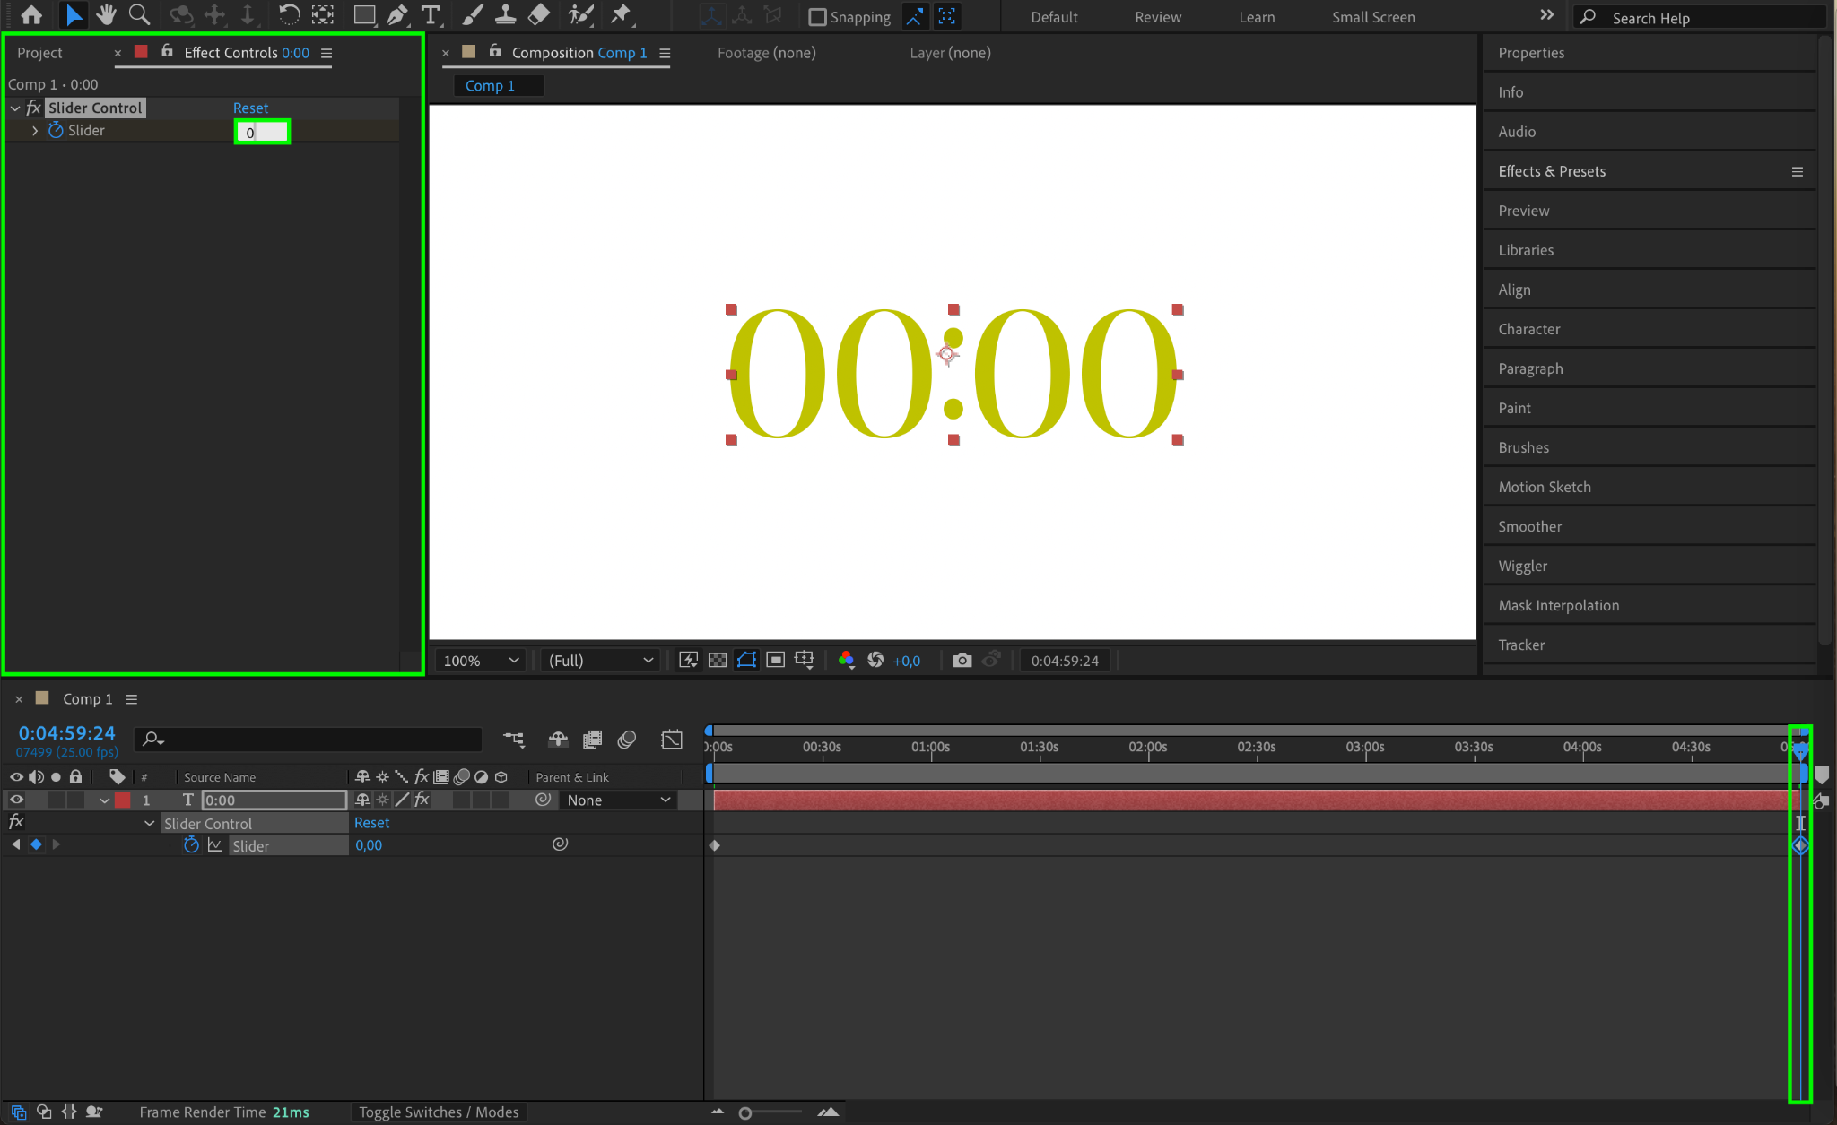Viewport: 1837px width, 1125px height.
Task: Open the Parent None dropdown
Action: (619, 800)
